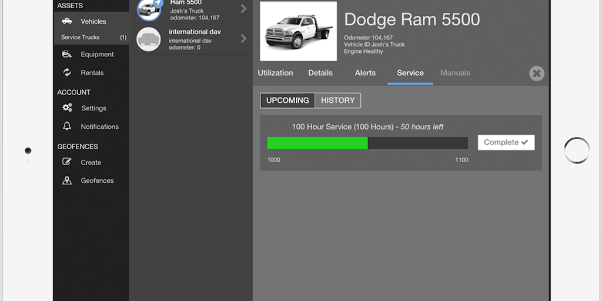
Task: Click the Dodge Ram 5500 title
Action: click(x=412, y=19)
